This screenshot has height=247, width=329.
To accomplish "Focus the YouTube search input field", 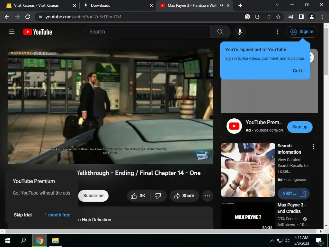I will [x=147, y=32].
